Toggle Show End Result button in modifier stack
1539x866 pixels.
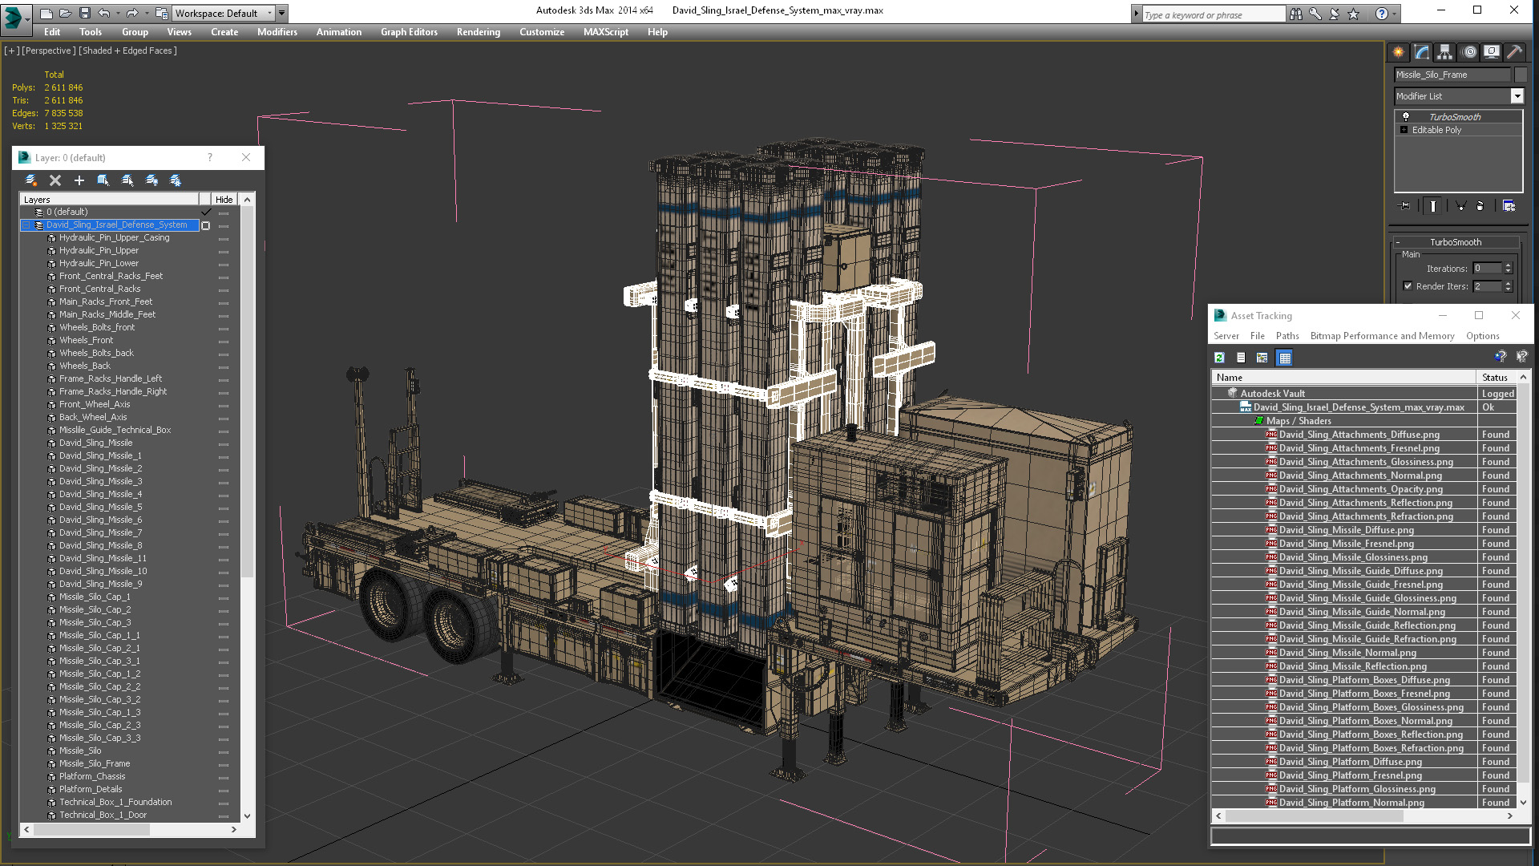tap(1433, 206)
